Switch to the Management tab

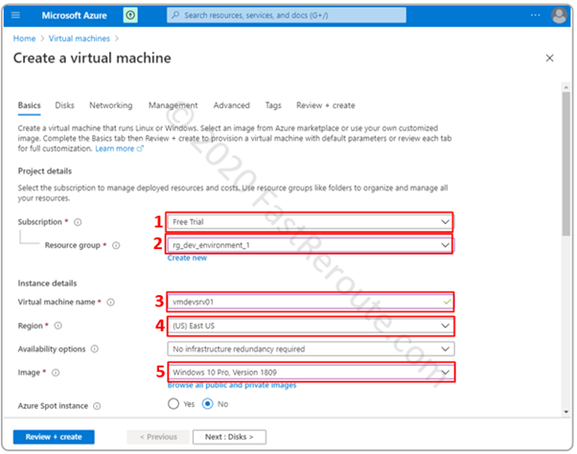(x=173, y=105)
